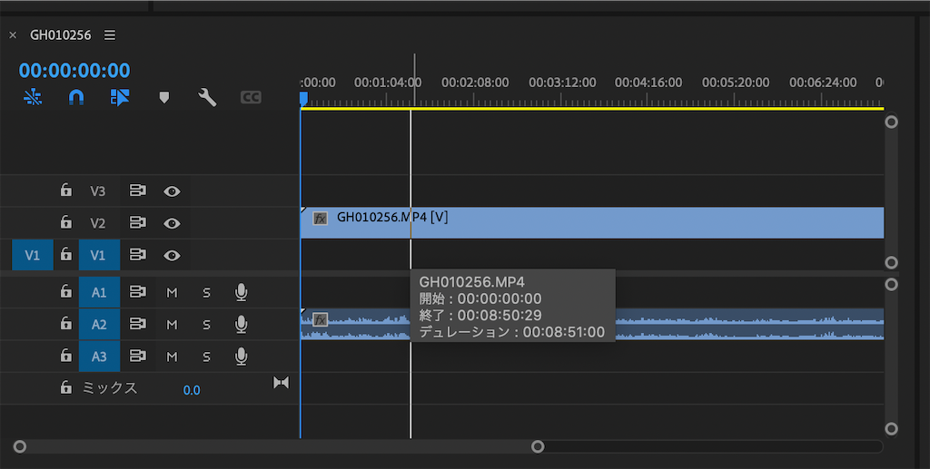Select the audio clip on track A2

tap(592, 324)
